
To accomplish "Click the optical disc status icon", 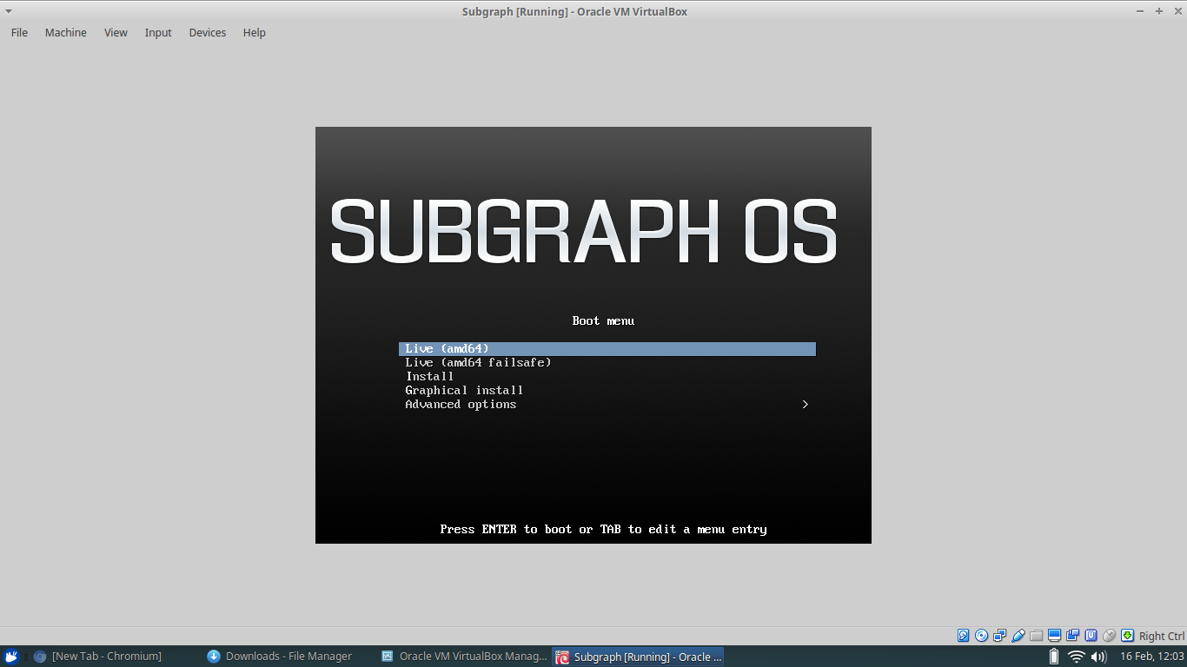I will click(x=981, y=636).
